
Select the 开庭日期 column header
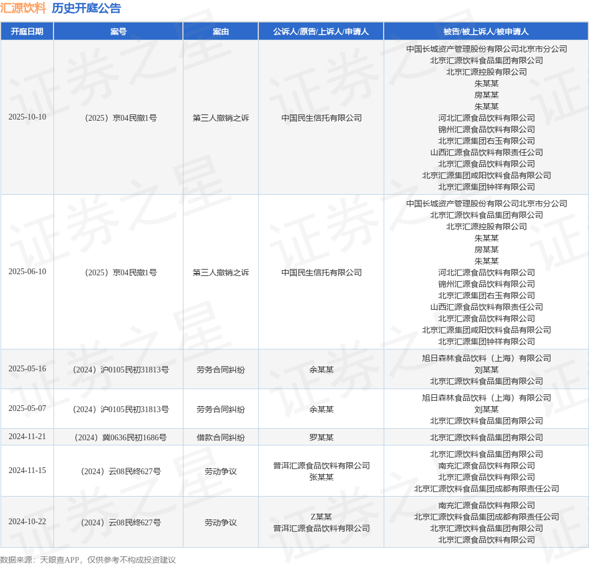click(x=27, y=32)
